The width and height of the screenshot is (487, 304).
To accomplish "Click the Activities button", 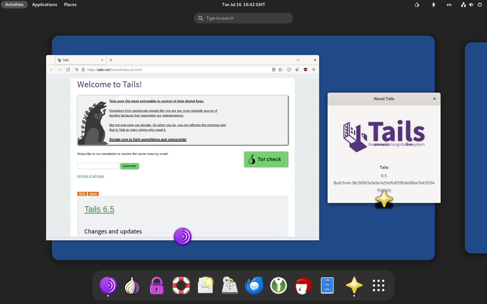I will point(14,5).
